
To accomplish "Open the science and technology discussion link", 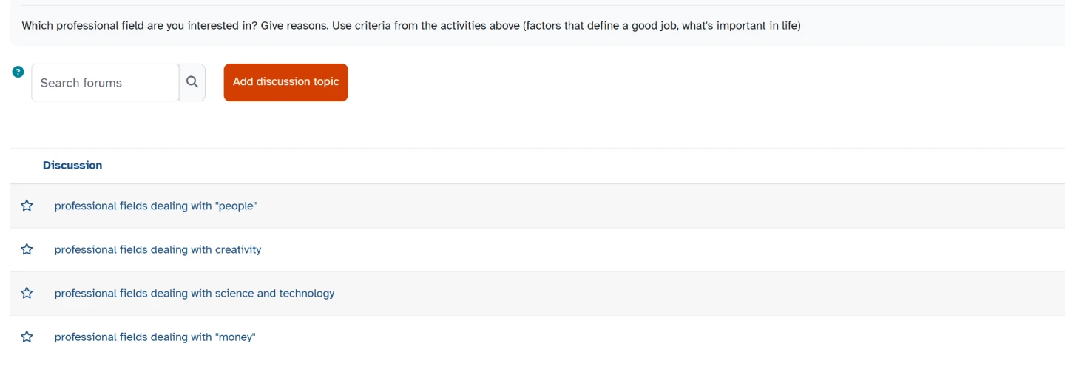I will click(194, 293).
